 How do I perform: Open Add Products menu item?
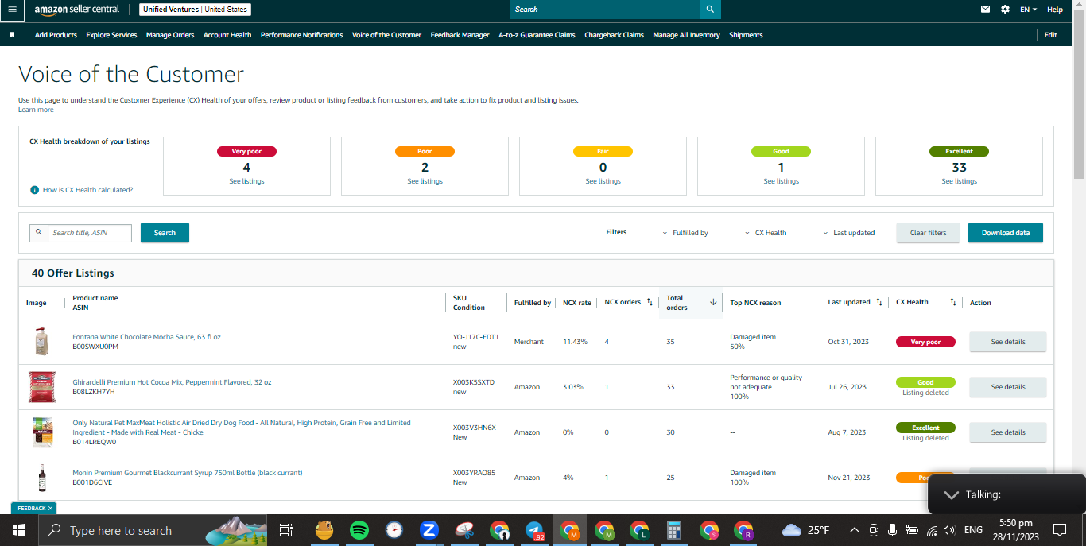point(56,35)
